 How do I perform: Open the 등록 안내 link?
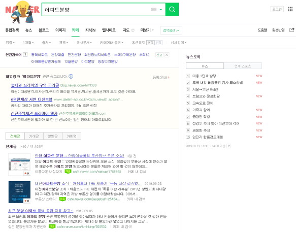[x=161, y=77]
